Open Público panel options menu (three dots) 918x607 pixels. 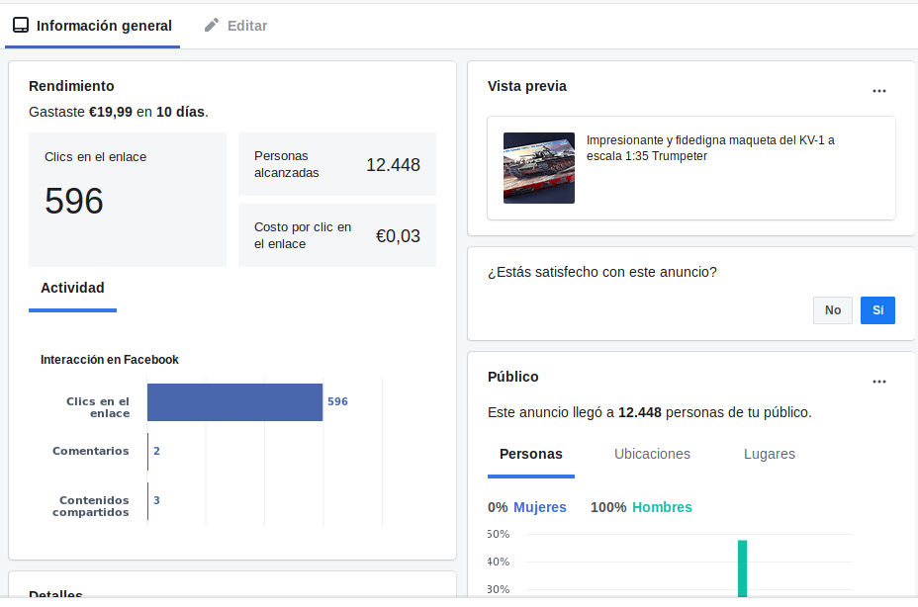(878, 381)
